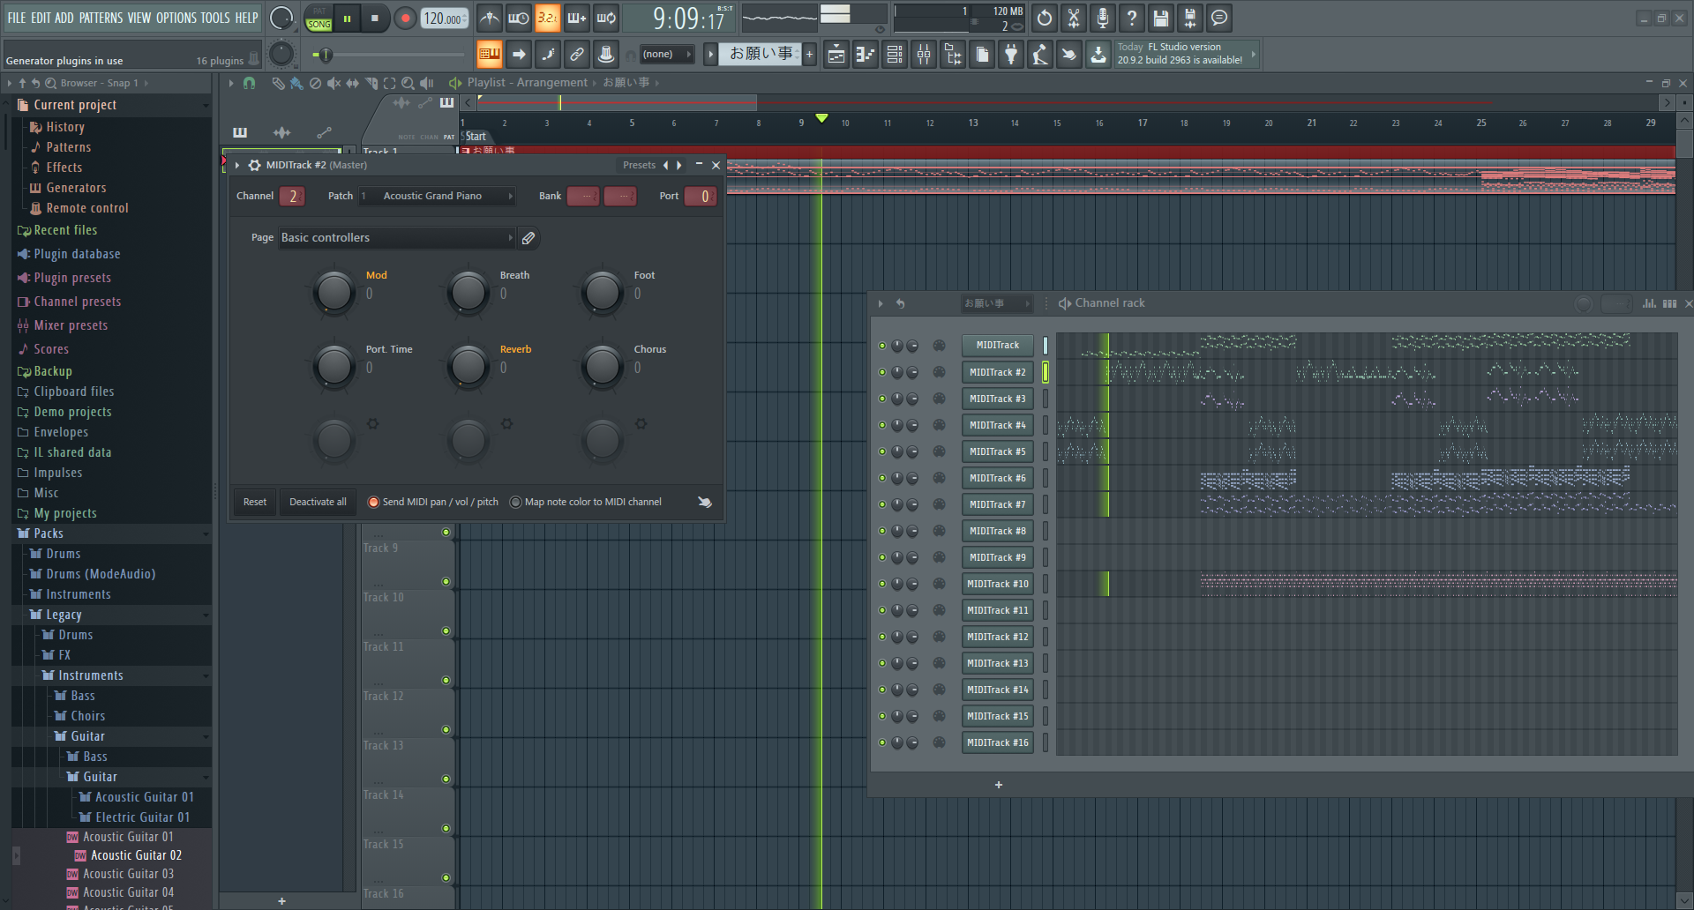
Task: Click the MIDITrack #7 channel button
Action: click(997, 504)
